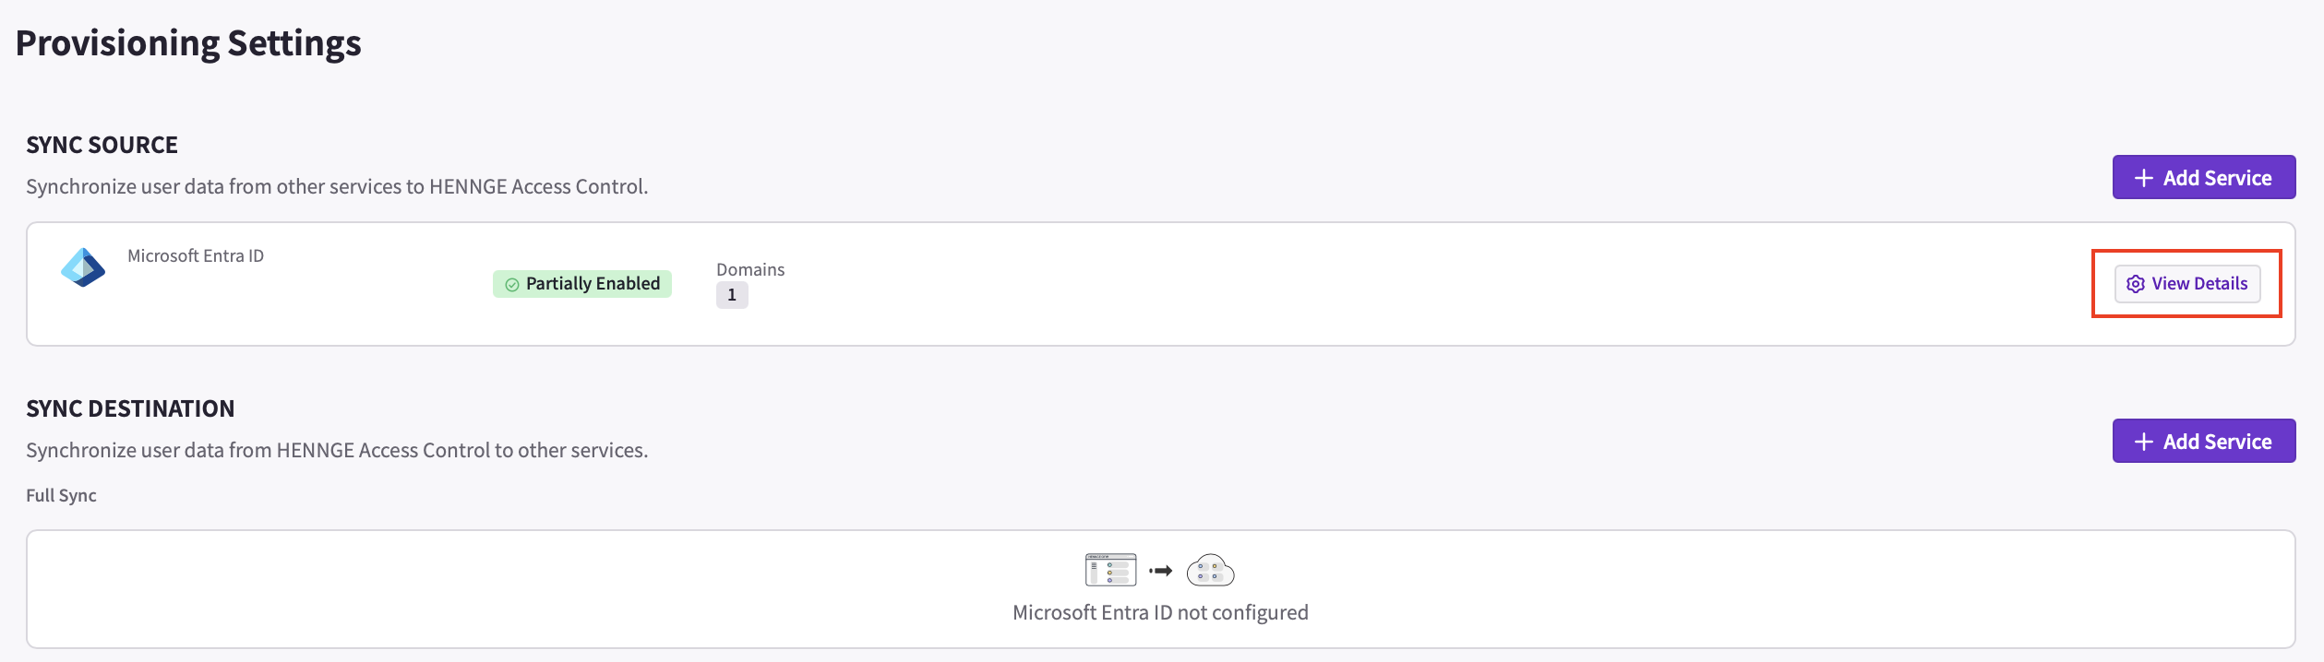This screenshot has width=2324, height=662.
Task: Open View Details for Microsoft Entra ID
Action: [2187, 284]
